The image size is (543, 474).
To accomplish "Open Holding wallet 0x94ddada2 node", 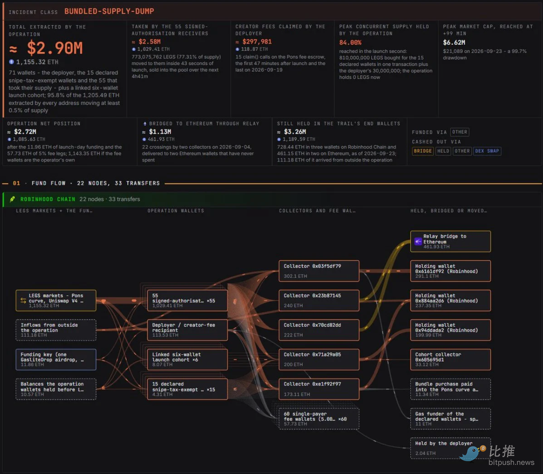I will click(451, 330).
